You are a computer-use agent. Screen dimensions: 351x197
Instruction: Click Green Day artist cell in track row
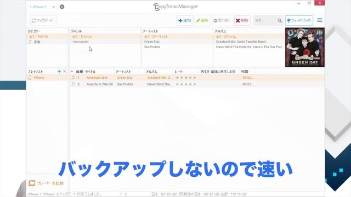pyautogui.click(x=124, y=78)
